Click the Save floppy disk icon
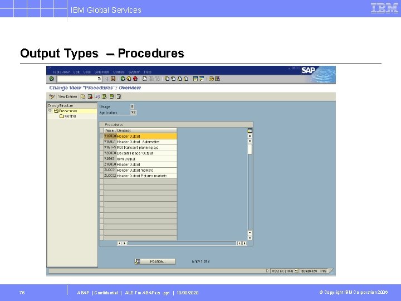 click(113, 79)
